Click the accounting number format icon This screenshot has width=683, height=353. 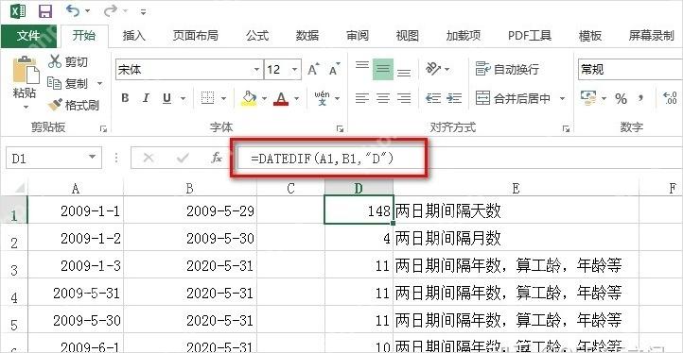(x=588, y=98)
